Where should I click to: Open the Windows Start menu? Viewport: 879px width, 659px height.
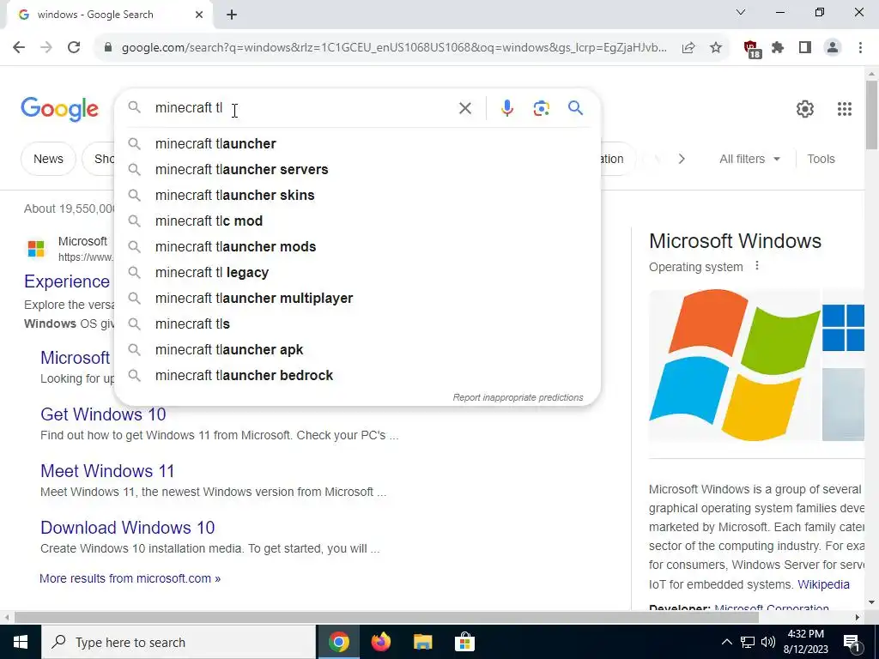(x=21, y=642)
